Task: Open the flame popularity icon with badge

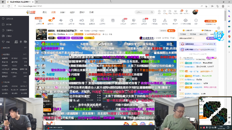Action: 123,20
